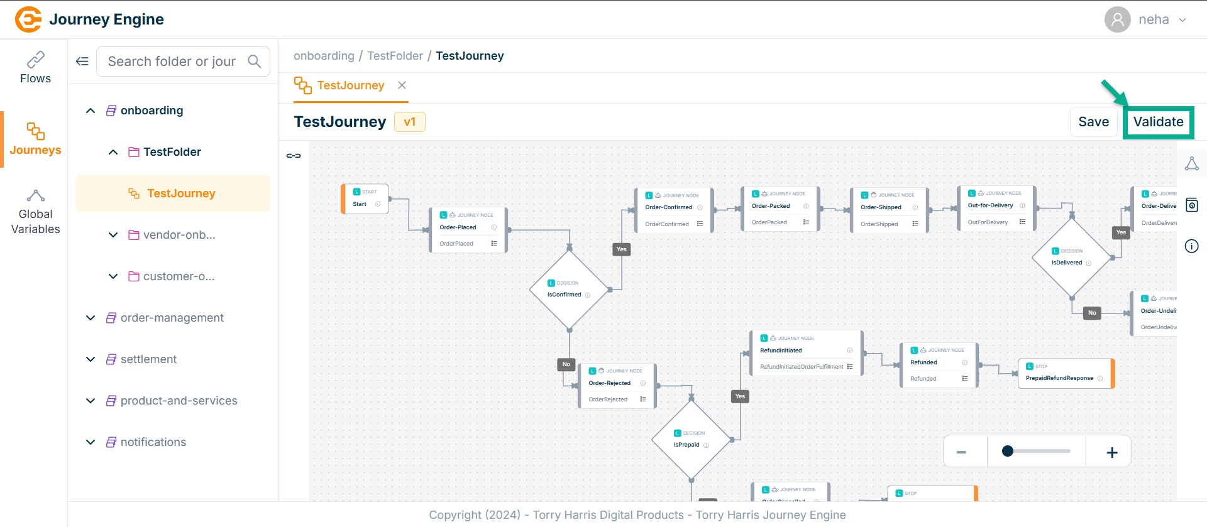Open the history icon in right panel
Viewport: 1207px width, 527px height.
point(1191,205)
